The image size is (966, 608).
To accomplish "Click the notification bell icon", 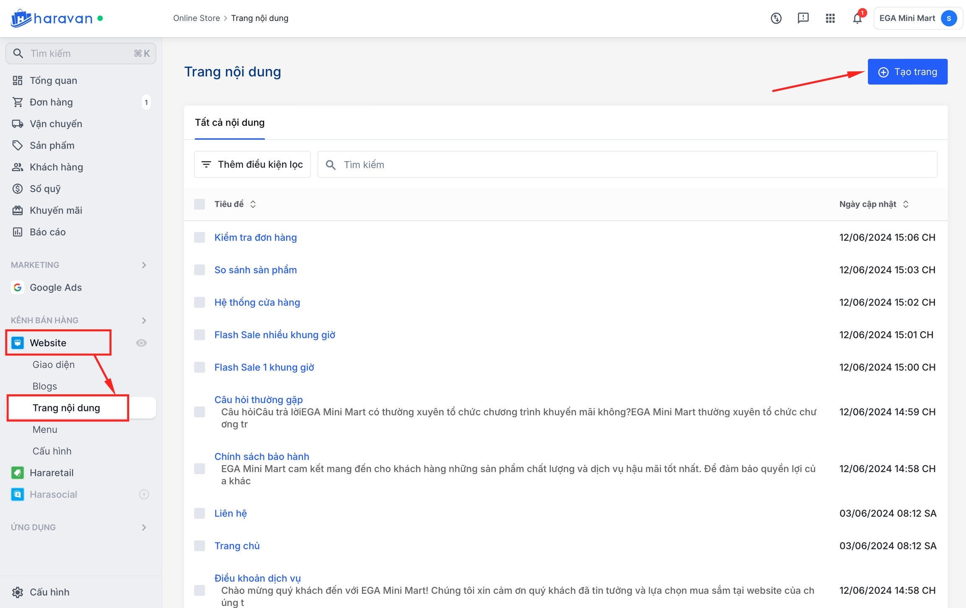I will [857, 18].
